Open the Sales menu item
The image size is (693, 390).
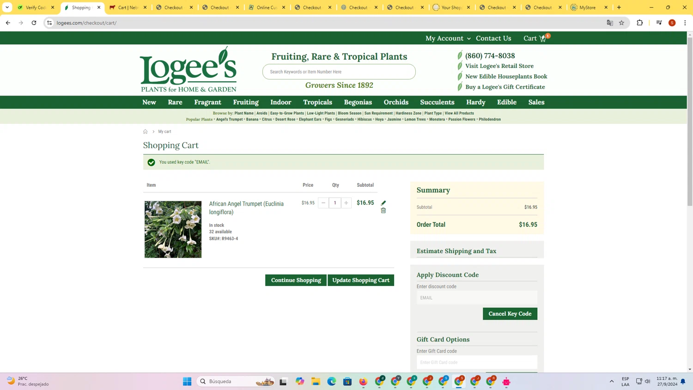(536, 102)
